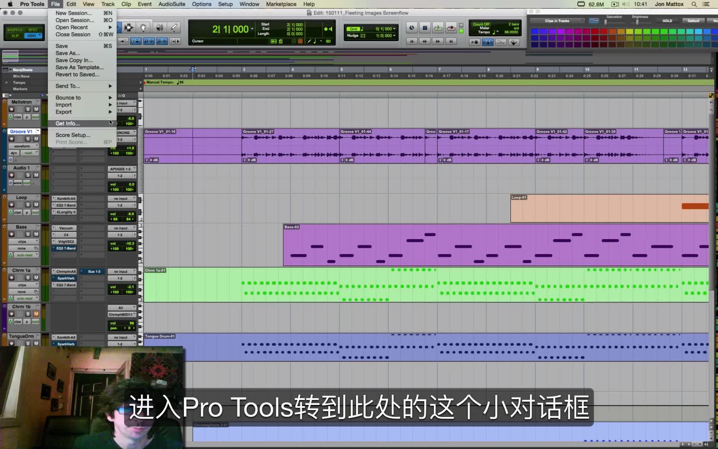Record-enable the Bass track
The height and width of the screenshot is (449, 718).
[x=12, y=234]
